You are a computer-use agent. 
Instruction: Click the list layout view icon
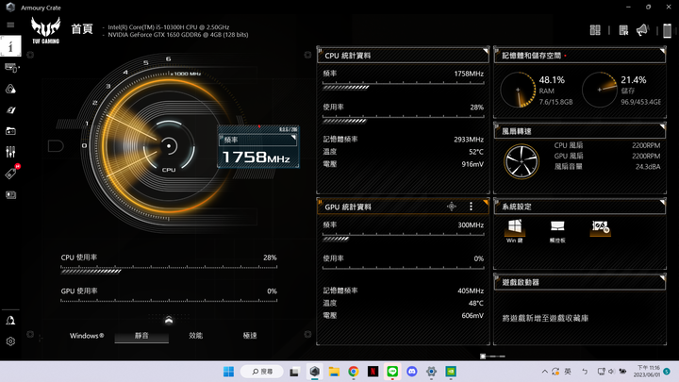[x=623, y=30]
